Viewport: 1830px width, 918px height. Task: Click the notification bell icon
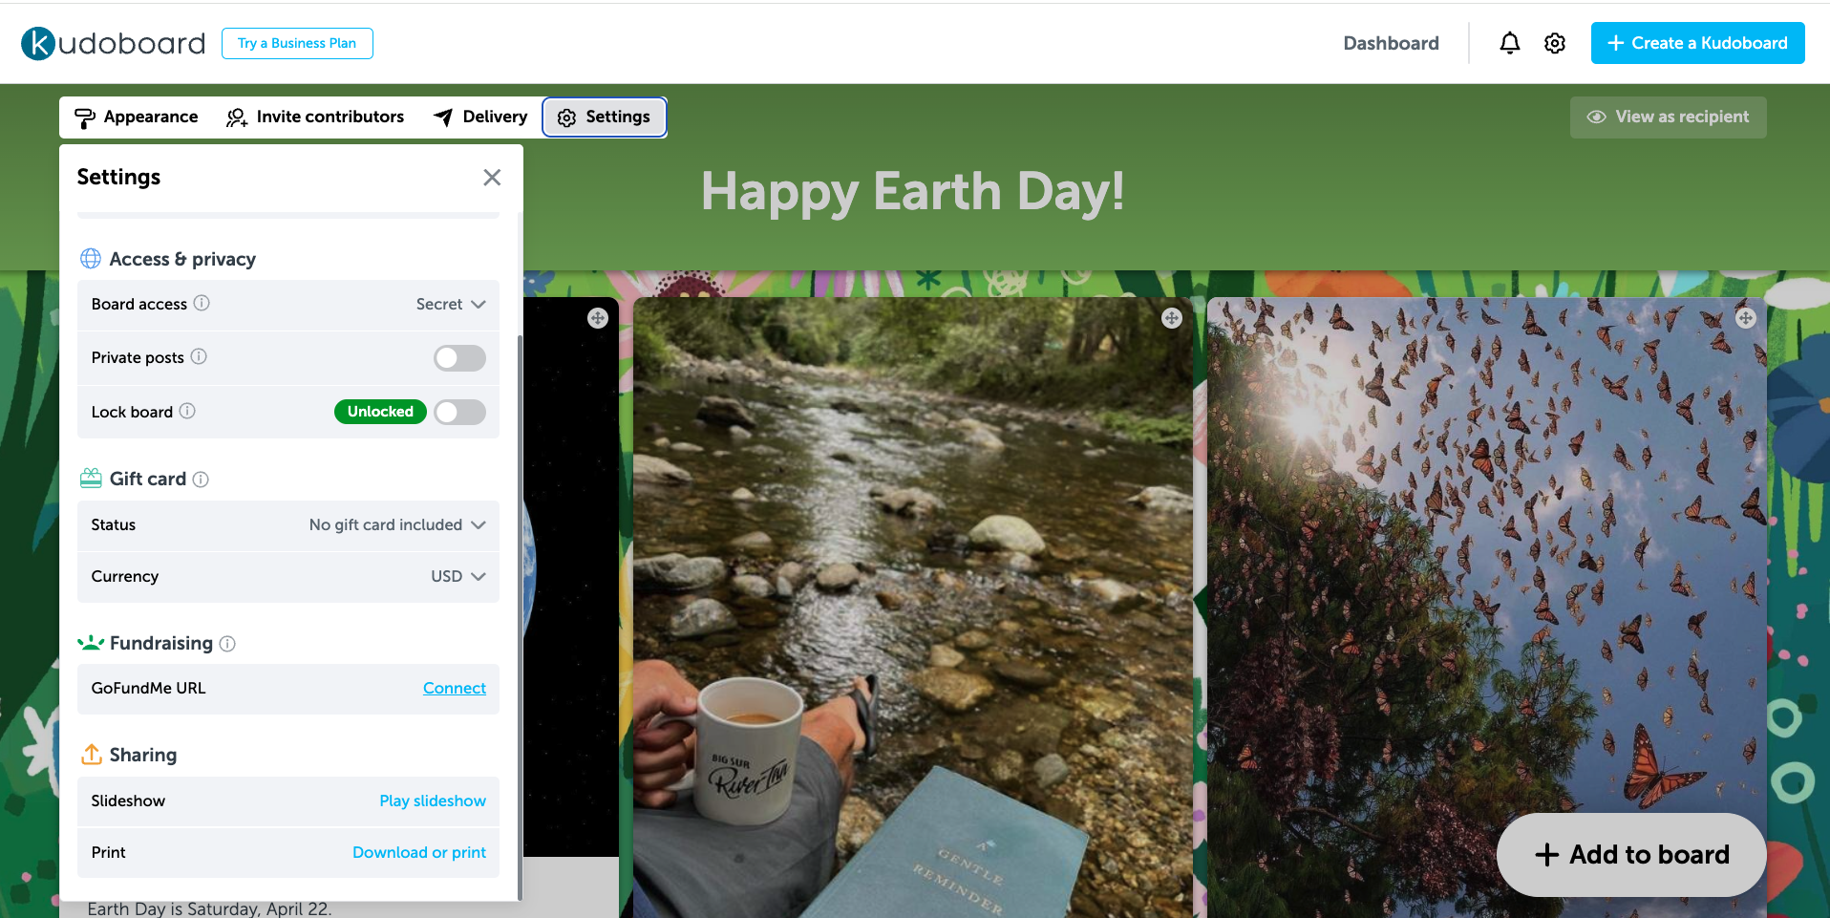tap(1509, 43)
